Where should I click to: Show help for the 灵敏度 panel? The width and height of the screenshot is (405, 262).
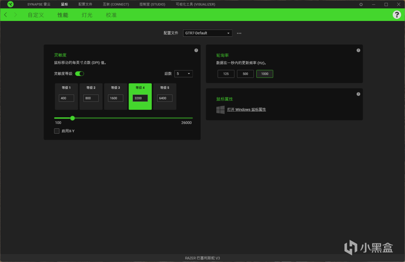196,50
